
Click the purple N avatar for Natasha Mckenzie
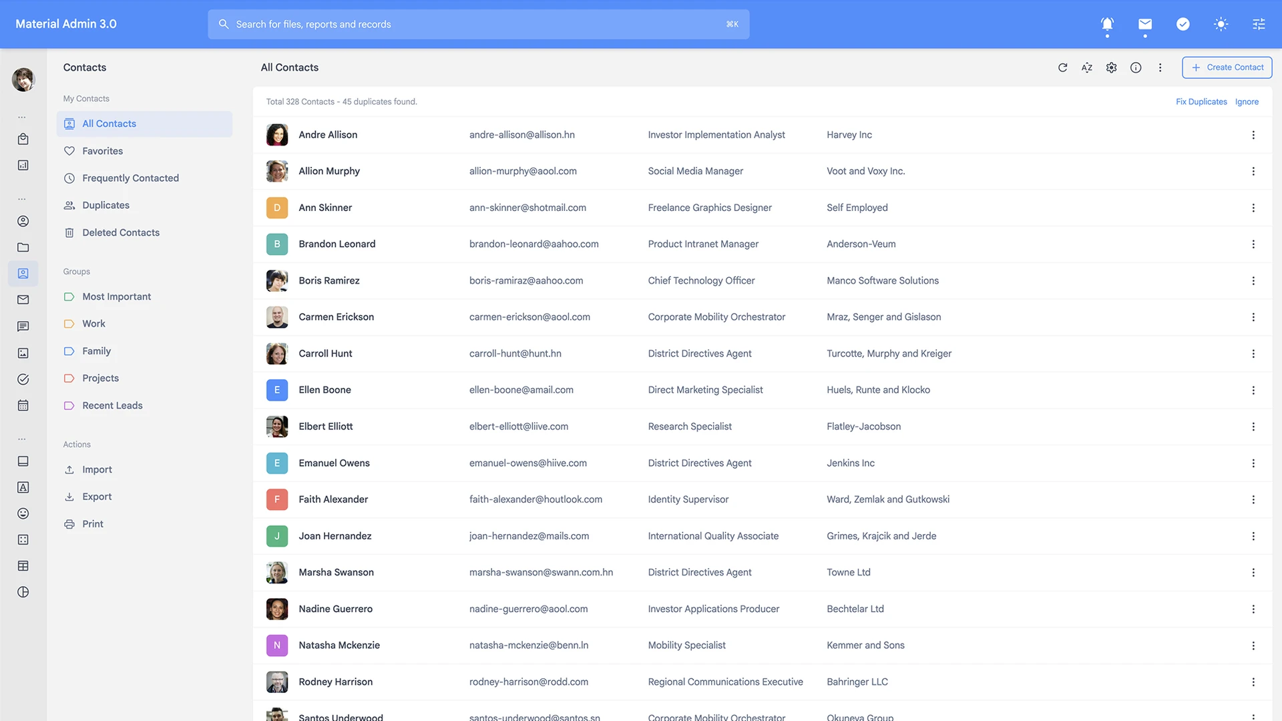click(x=277, y=645)
